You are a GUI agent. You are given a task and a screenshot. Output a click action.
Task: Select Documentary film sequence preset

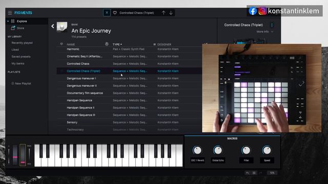coord(85,93)
